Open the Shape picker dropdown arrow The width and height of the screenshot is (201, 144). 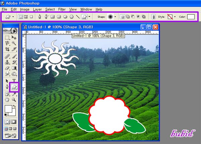point(115,17)
